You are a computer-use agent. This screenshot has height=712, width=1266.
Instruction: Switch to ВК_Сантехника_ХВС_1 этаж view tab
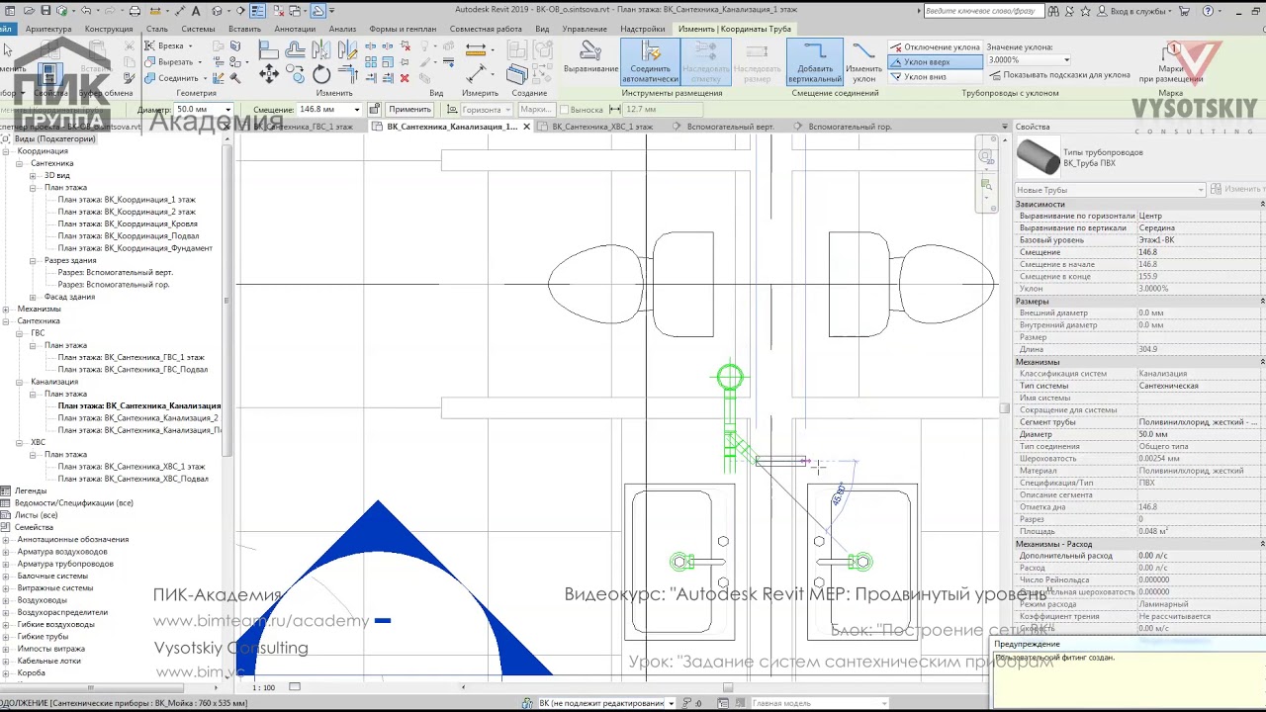click(601, 127)
